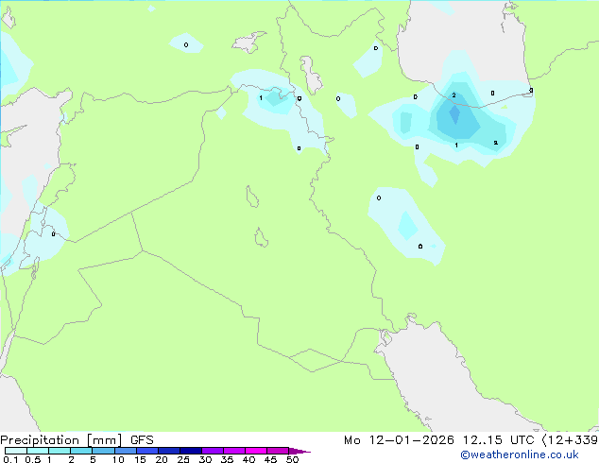Select the 25–30 mm dark blue swatch

coord(190,451)
